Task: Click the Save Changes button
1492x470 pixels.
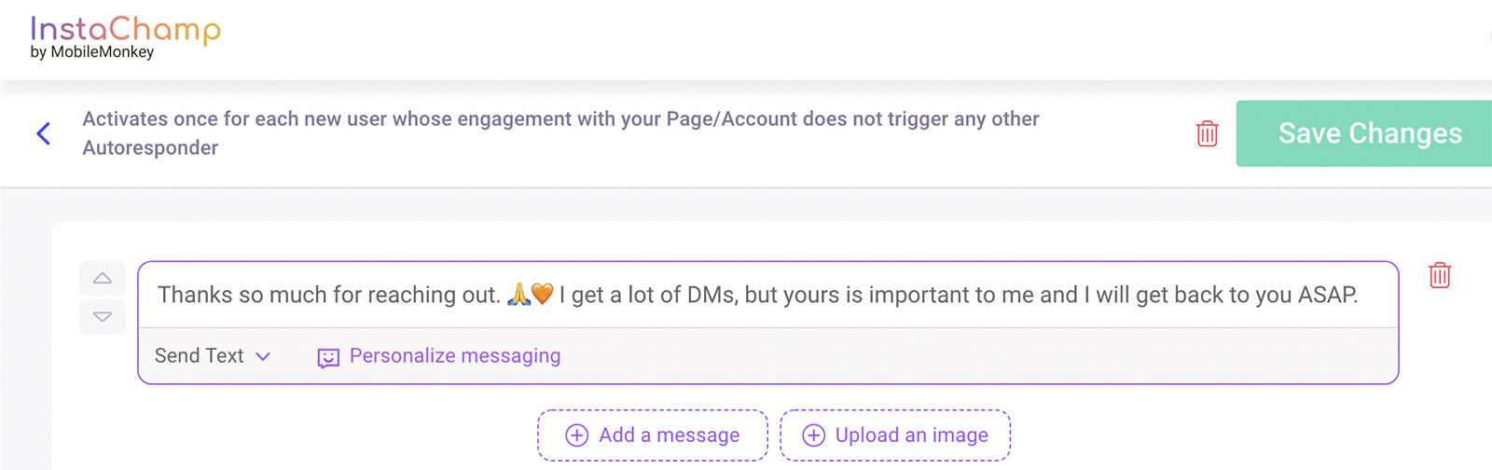Action: click(1369, 133)
